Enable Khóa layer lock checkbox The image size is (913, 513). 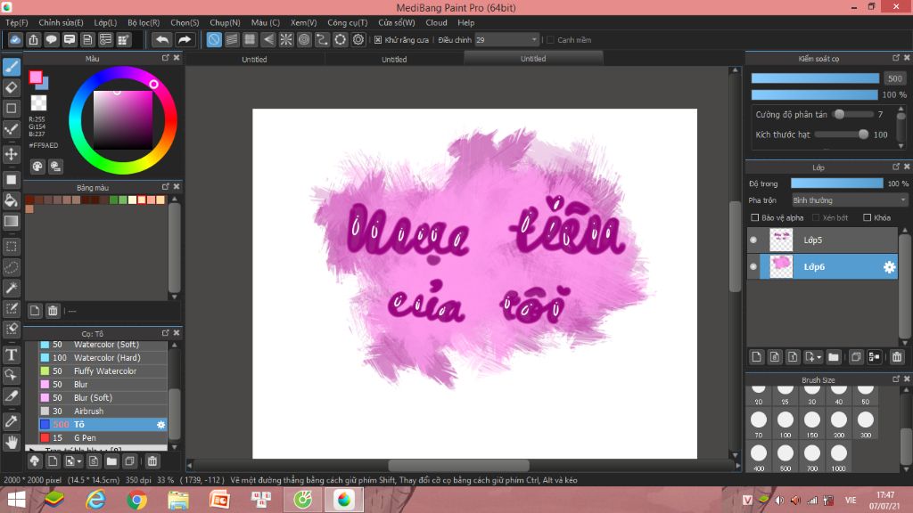867,217
